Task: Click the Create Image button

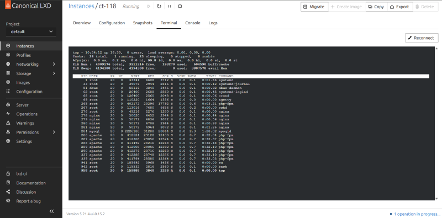Action: pyautogui.click(x=347, y=7)
